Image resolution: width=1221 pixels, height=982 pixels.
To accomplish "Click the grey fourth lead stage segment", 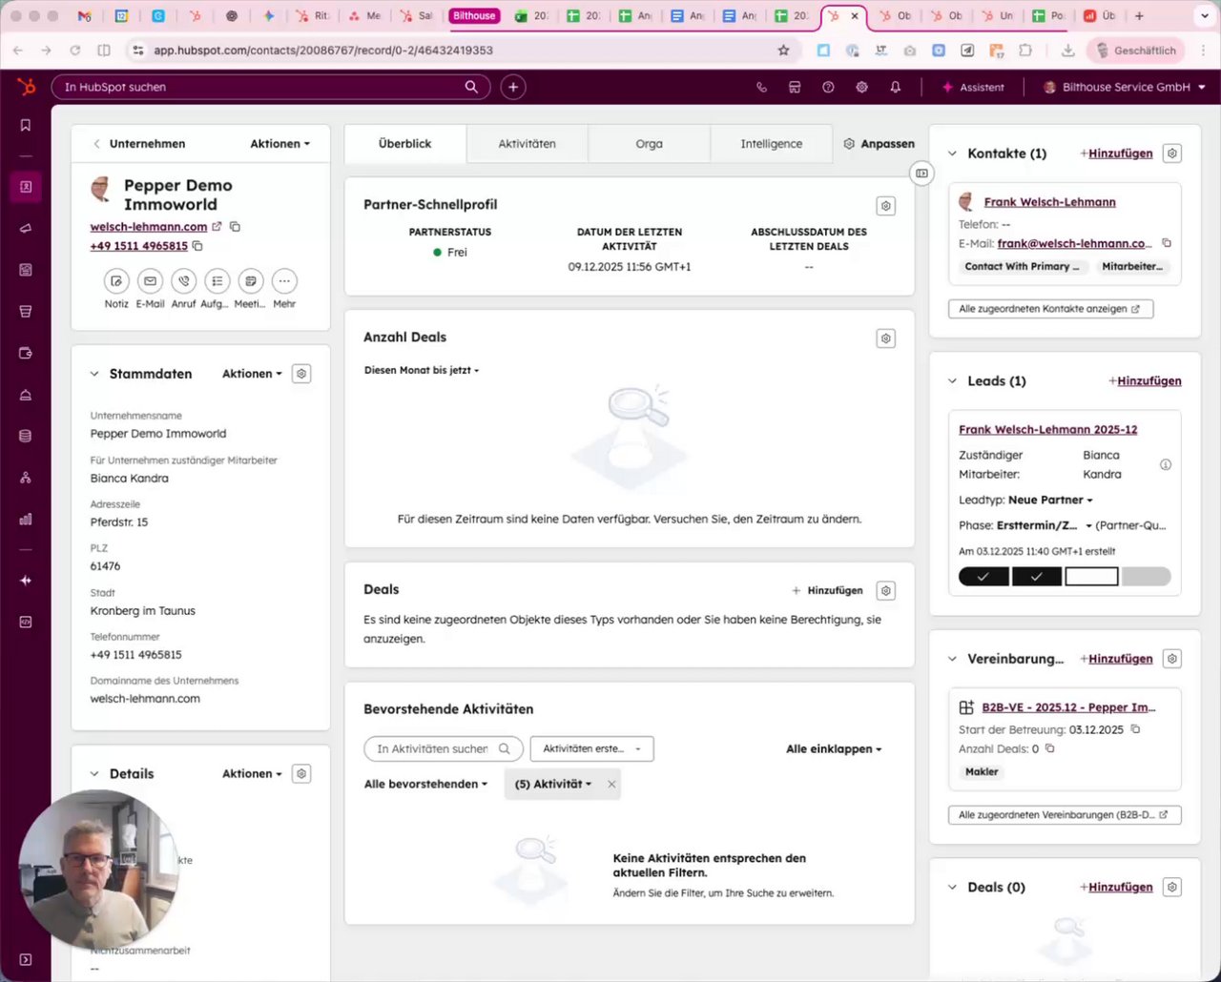I will click(x=1146, y=576).
